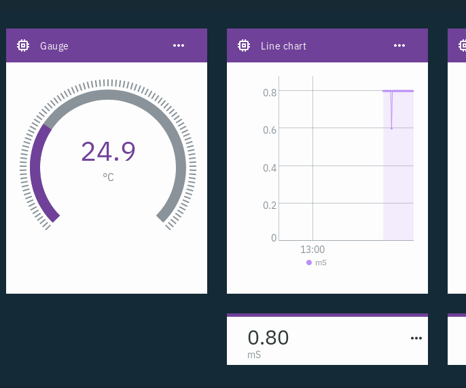Click the dip data point at 0.6
Image resolution: width=466 pixels, height=388 pixels.
click(x=391, y=128)
